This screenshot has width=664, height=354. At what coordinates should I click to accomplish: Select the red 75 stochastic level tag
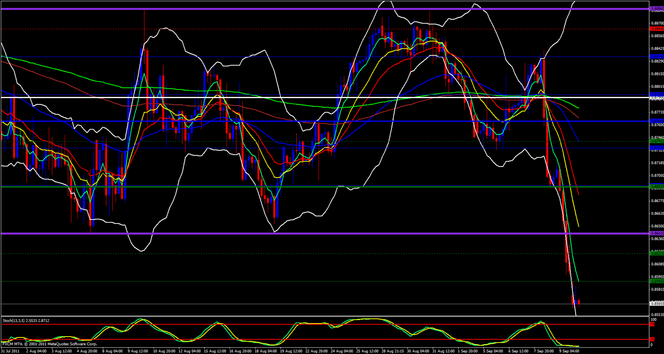[x=652, y=324]
